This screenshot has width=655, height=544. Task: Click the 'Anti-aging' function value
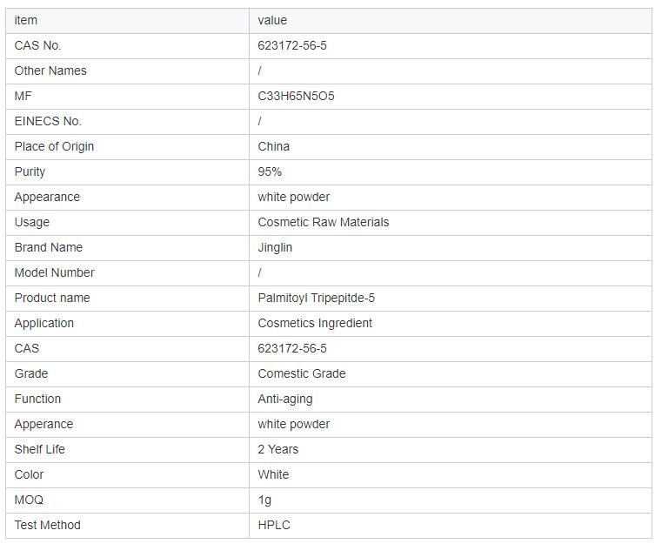click(x=285, y=399)
